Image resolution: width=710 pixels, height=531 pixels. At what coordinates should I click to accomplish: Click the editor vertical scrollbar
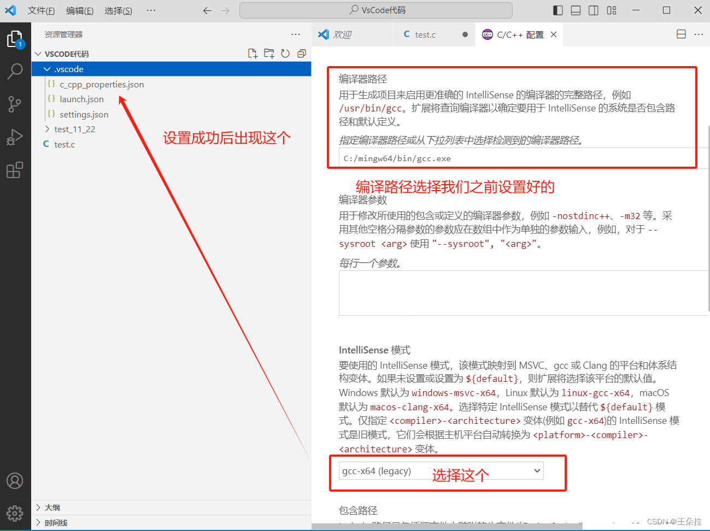coord(709,219)
